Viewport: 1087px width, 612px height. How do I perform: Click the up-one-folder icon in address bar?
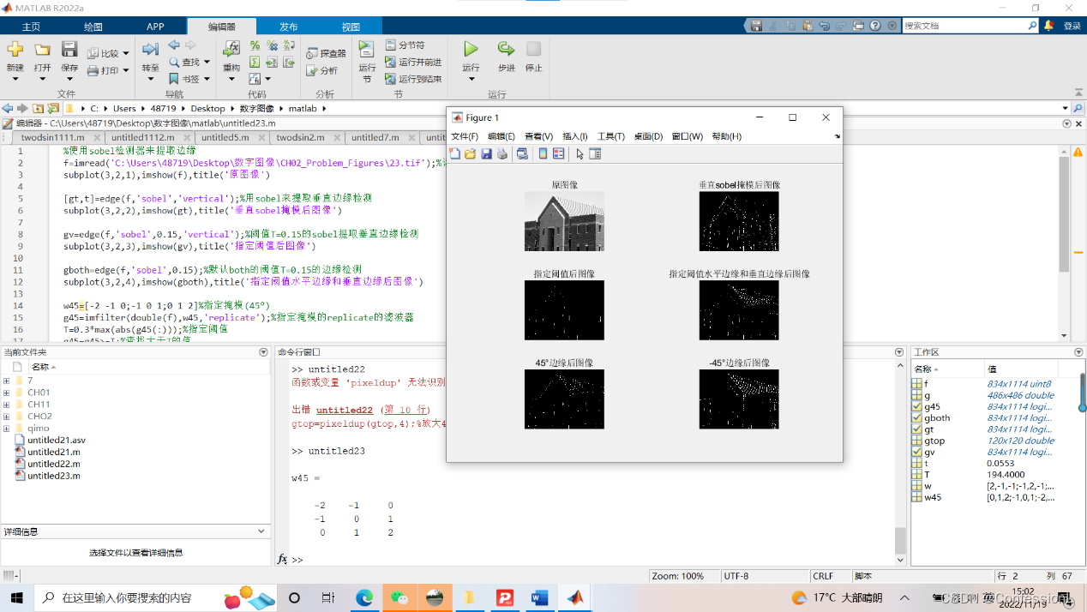click(39, 109)
